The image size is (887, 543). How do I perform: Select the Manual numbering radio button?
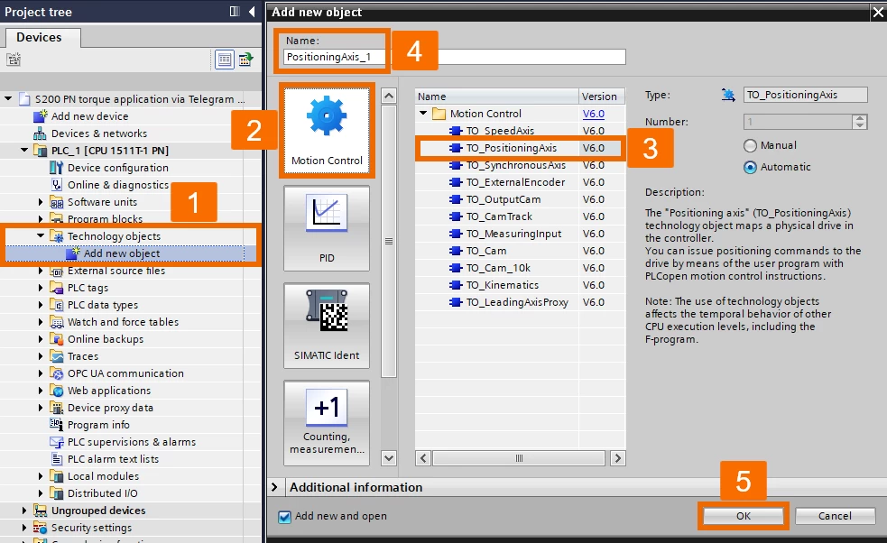750,146
